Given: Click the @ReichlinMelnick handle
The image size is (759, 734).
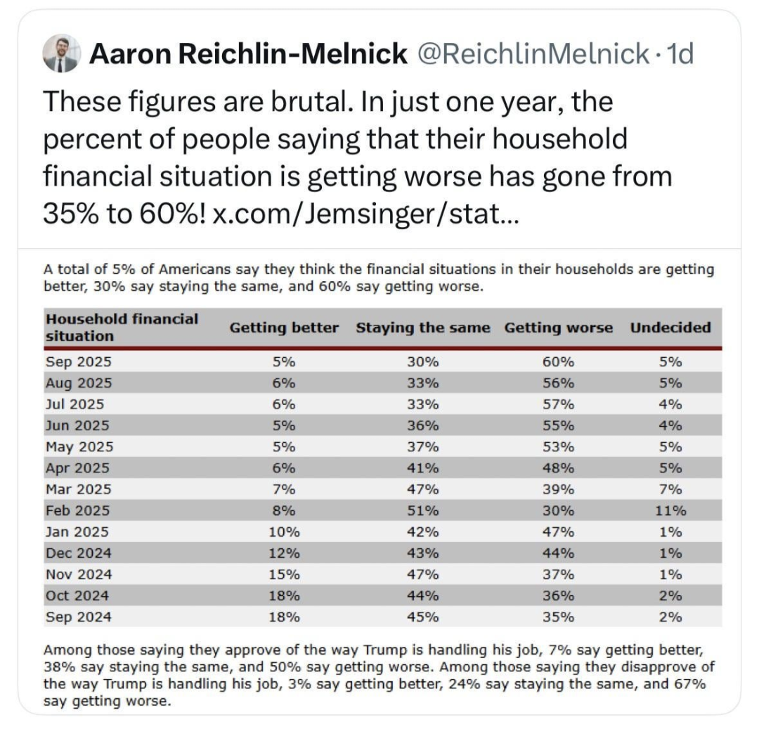Looking at the screenshot, I should [x=534, y=54].
